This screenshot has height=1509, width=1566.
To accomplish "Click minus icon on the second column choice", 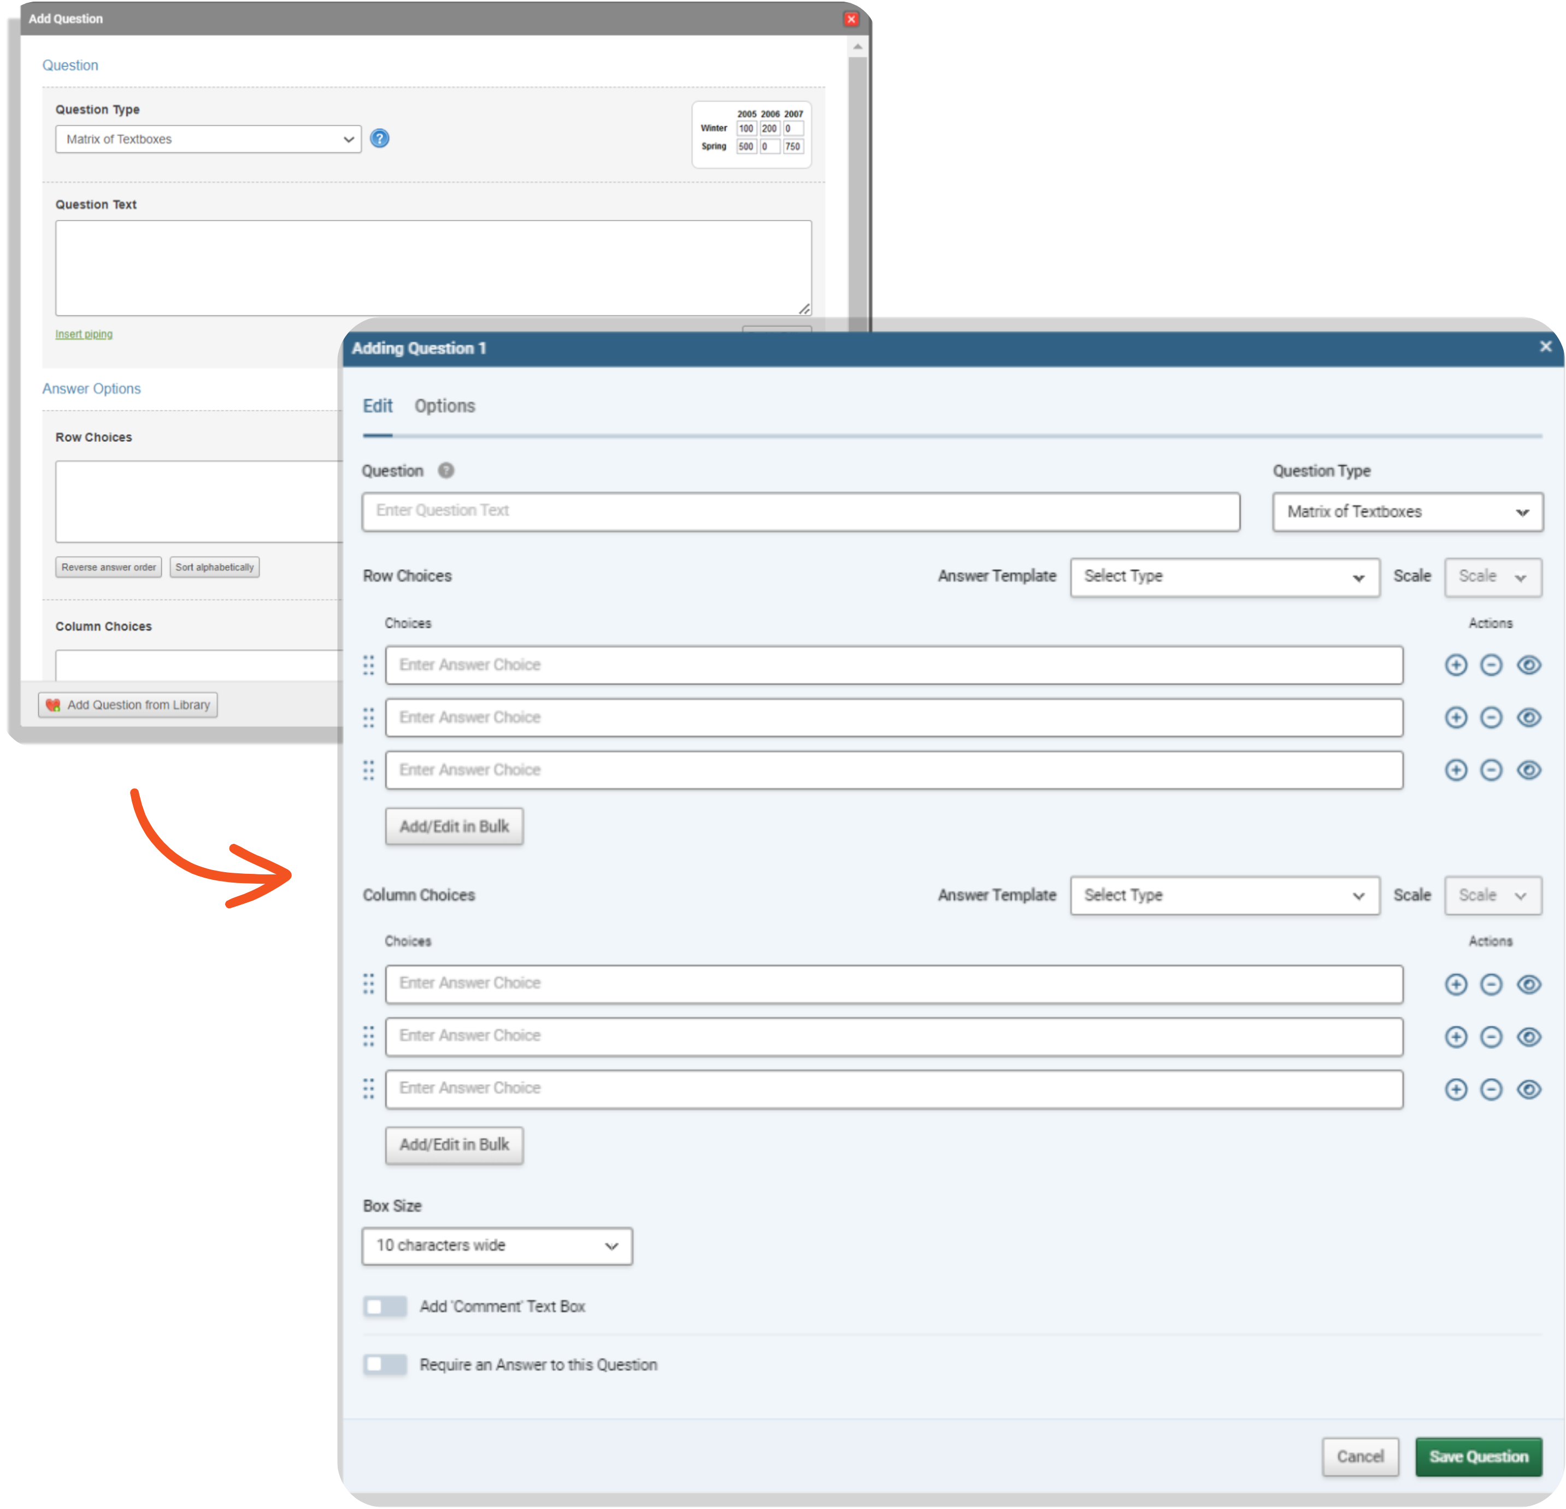I will coord(1491,1037).
